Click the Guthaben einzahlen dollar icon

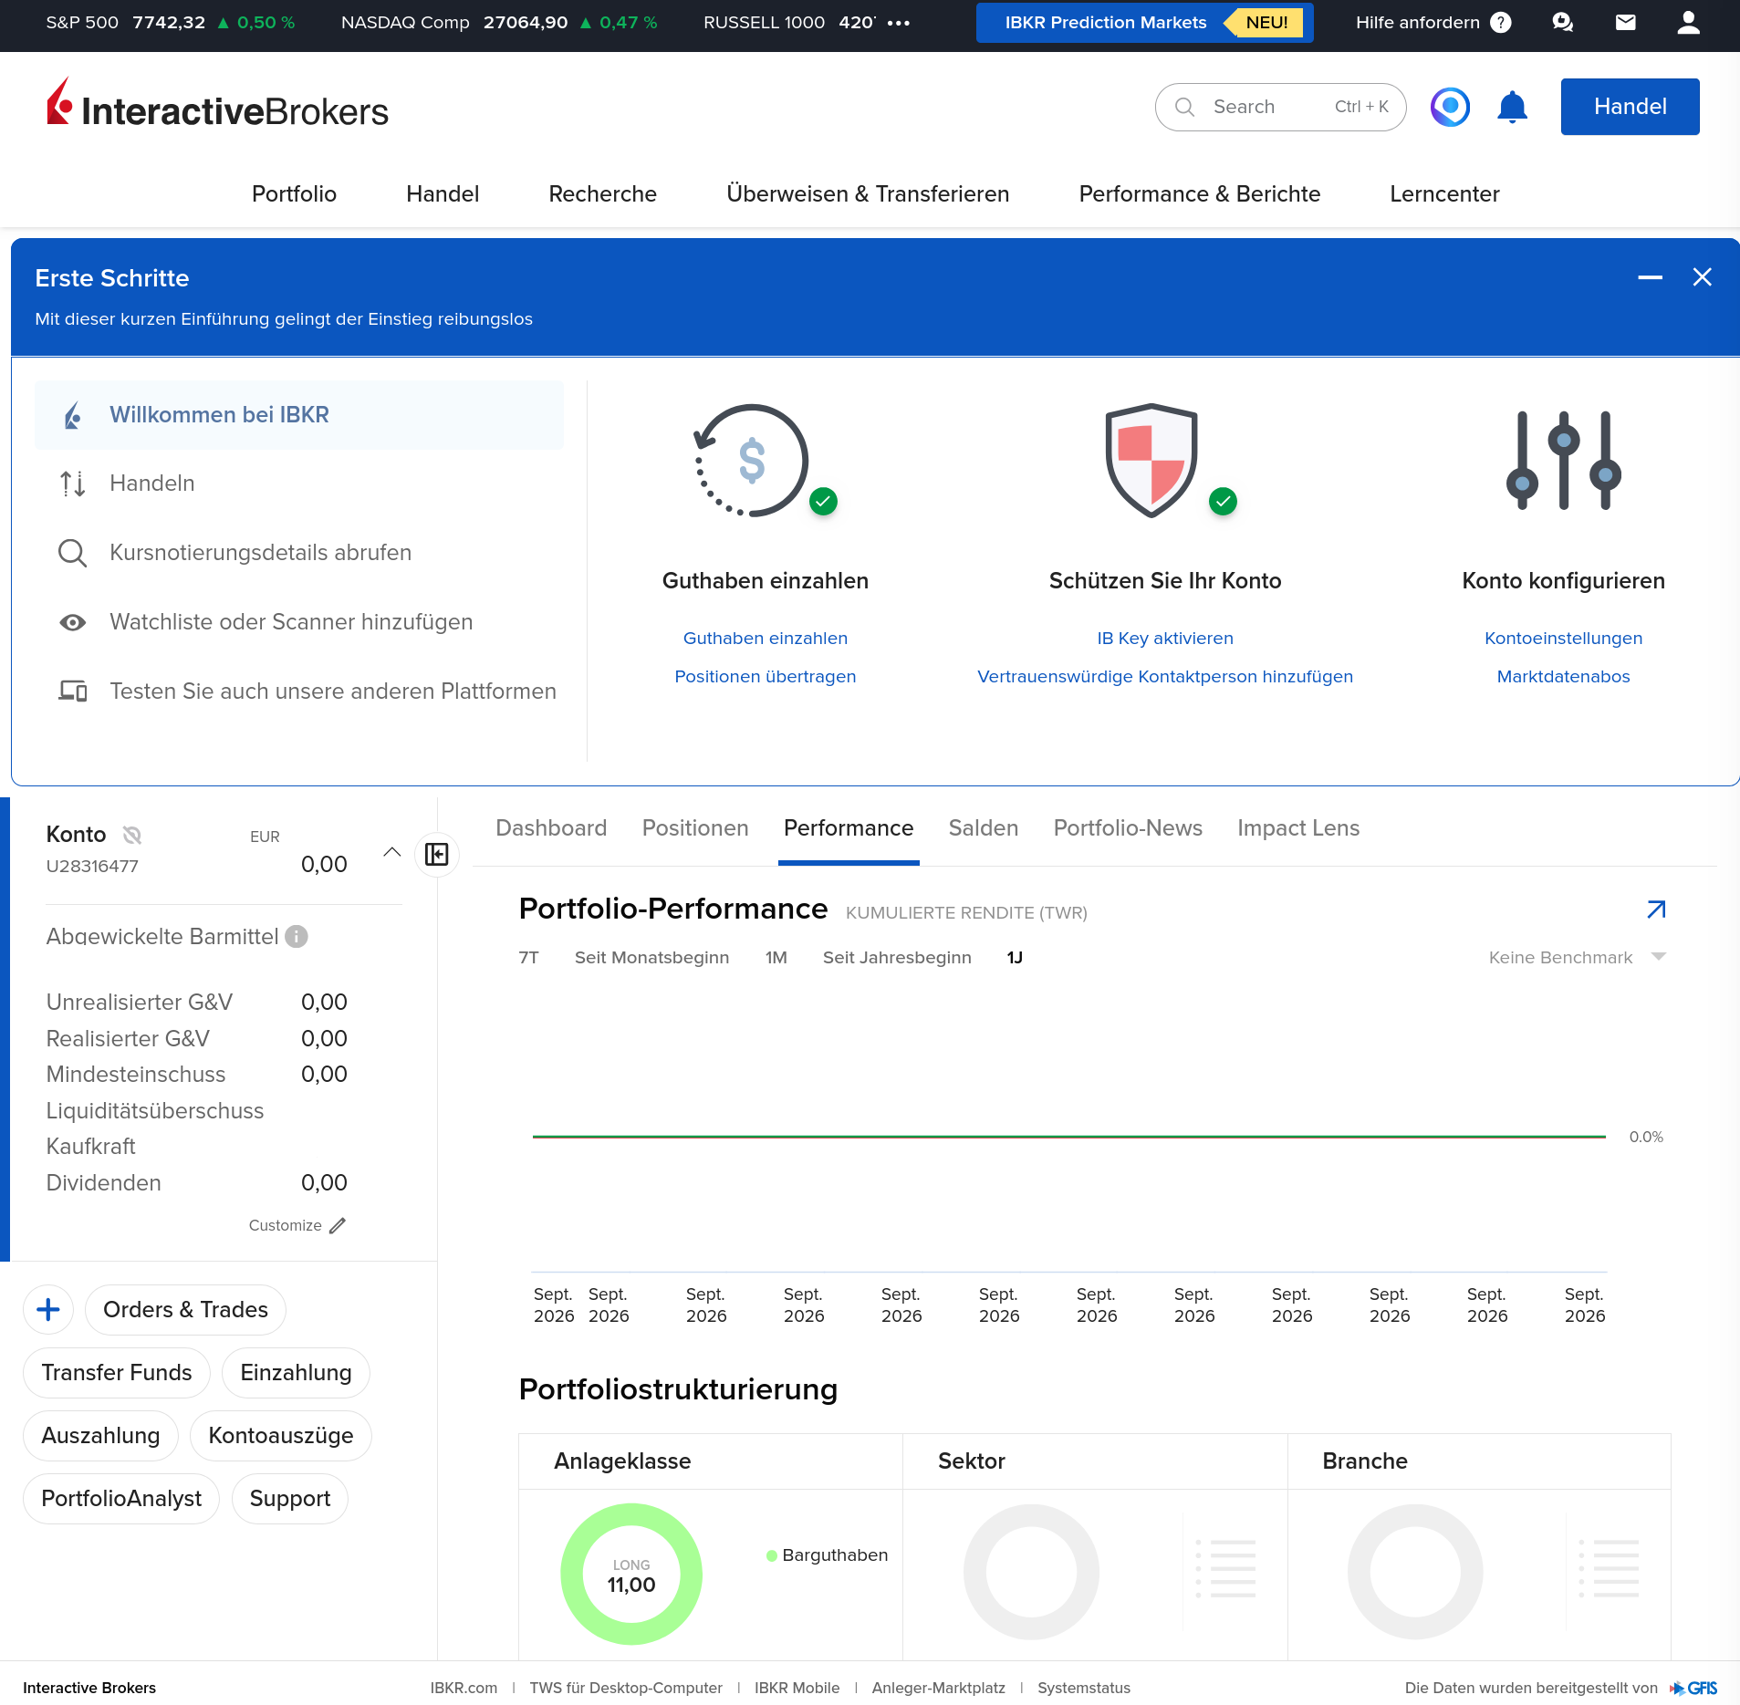[x=752, y=460]
